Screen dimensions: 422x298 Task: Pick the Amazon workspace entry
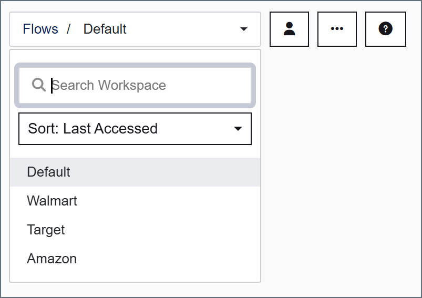135,259
